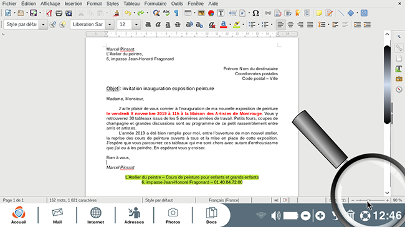Open Find and Replace icon

156,13
